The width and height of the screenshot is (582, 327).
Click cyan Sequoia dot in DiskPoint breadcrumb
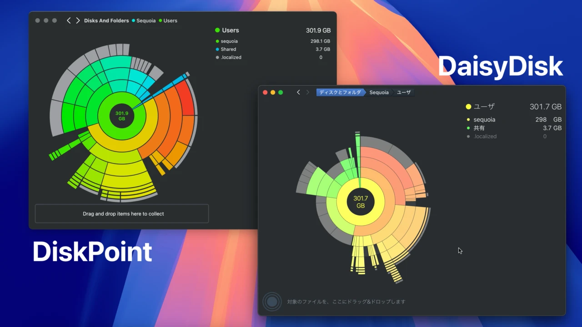coord(134,20)
